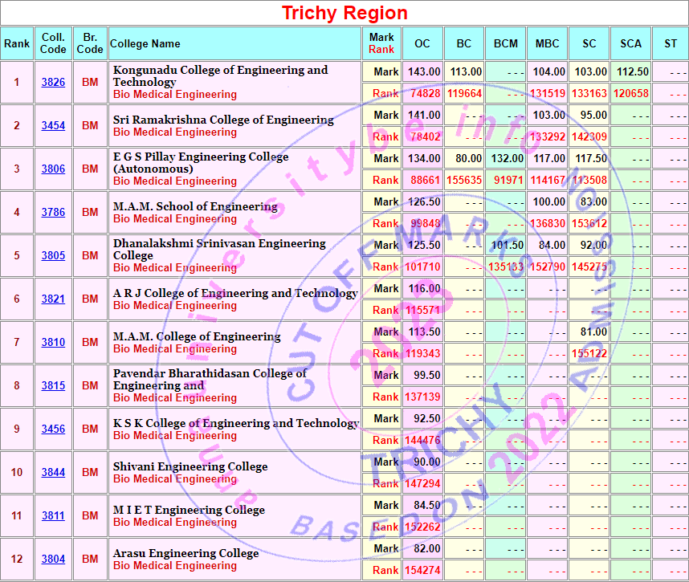Click the 3804 college code link
Viewport: 689px width, 582px height.
point(53,560)
